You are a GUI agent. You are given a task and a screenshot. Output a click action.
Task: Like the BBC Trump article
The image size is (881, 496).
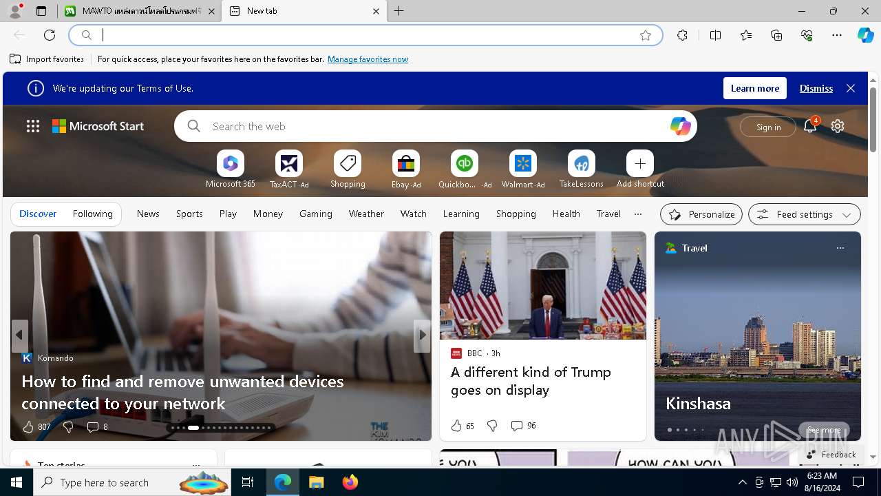click(x=462, y=426)
